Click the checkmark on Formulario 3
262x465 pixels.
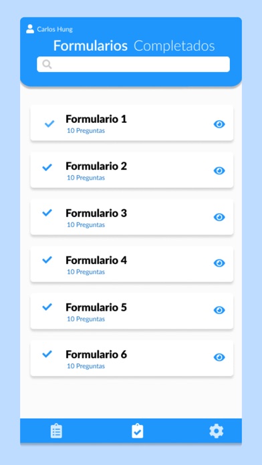[x=47, y=212]
